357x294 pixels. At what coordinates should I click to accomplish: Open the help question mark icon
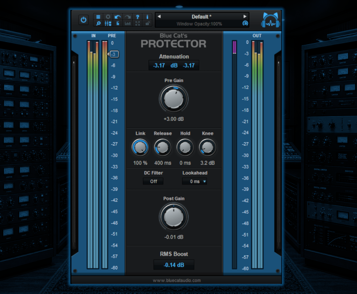[x=137, y=17]
